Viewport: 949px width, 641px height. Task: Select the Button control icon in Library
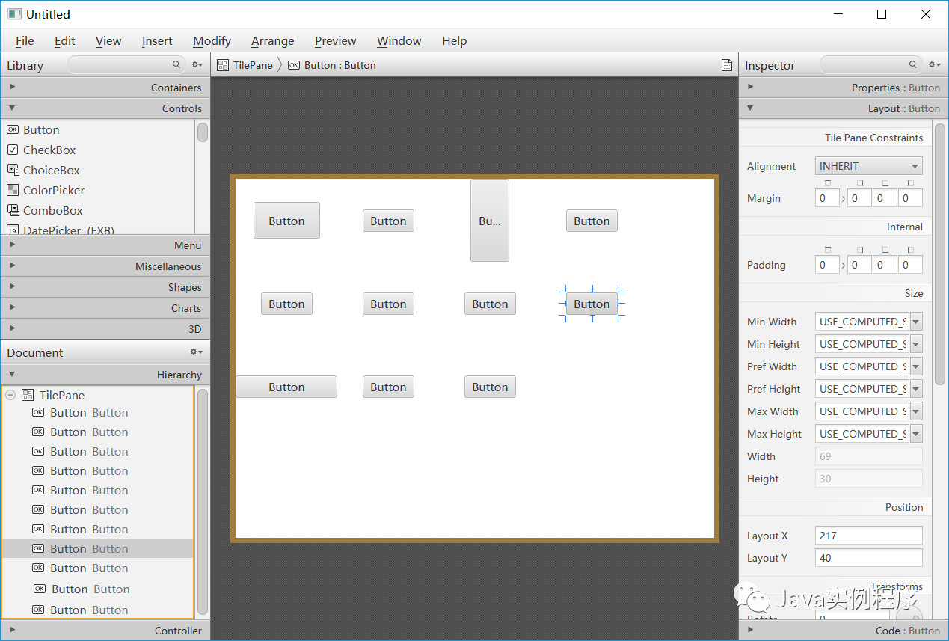click(12, 129)
